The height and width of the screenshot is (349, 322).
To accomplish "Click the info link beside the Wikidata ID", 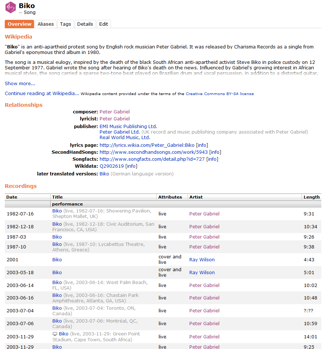I will 132,166.
